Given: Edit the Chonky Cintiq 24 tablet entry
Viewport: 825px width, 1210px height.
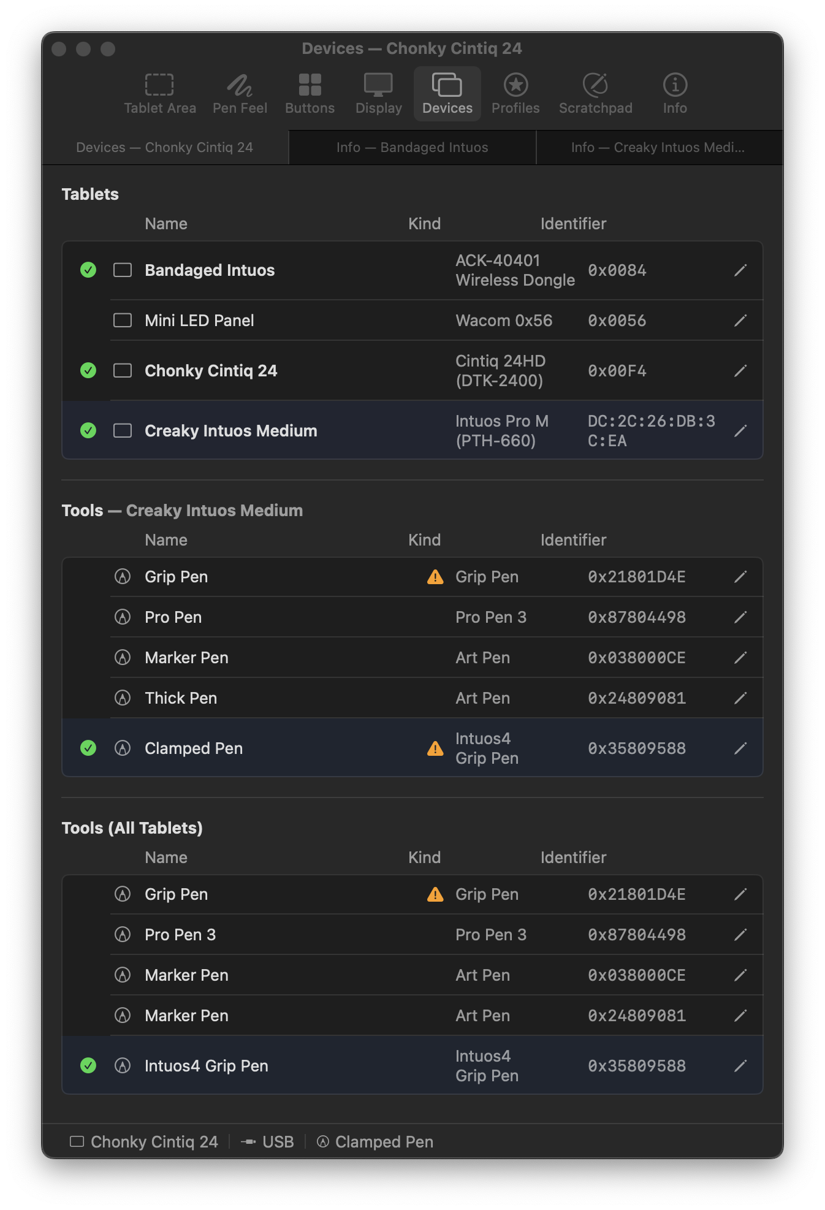Looking at the screenshot, I should 740,371.
